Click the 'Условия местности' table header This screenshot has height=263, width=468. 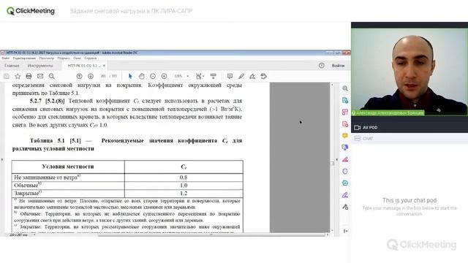coord(68,167)
